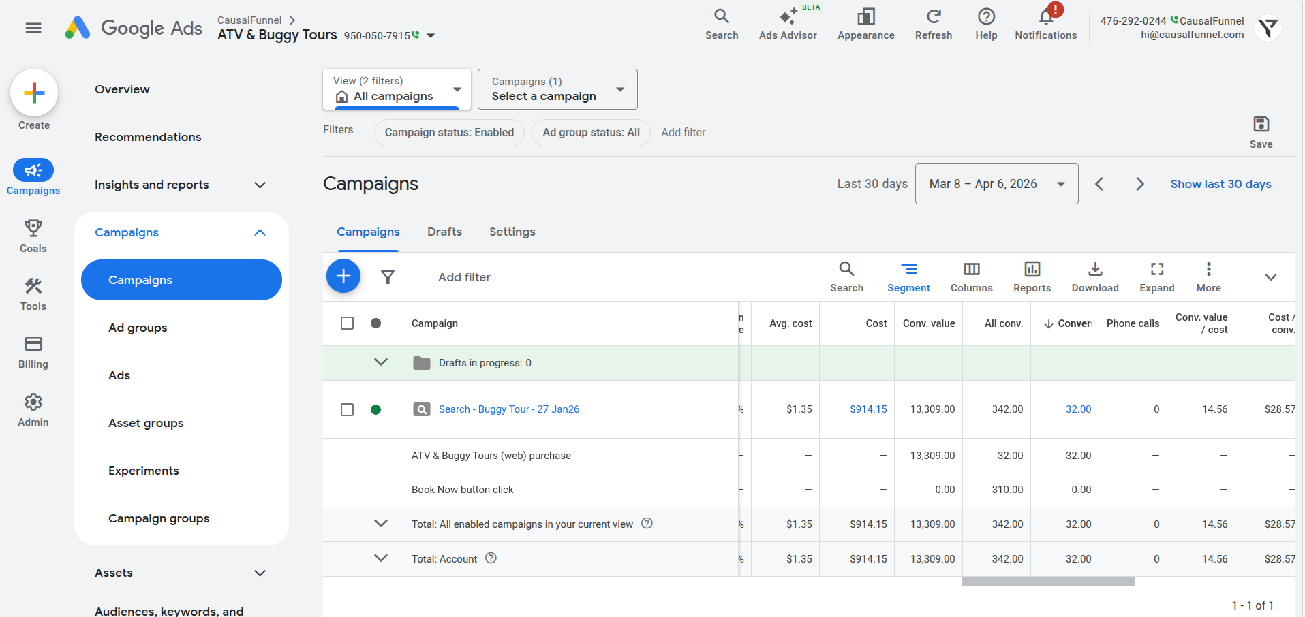Switch to the Settings tab

(x=512, y=232)
